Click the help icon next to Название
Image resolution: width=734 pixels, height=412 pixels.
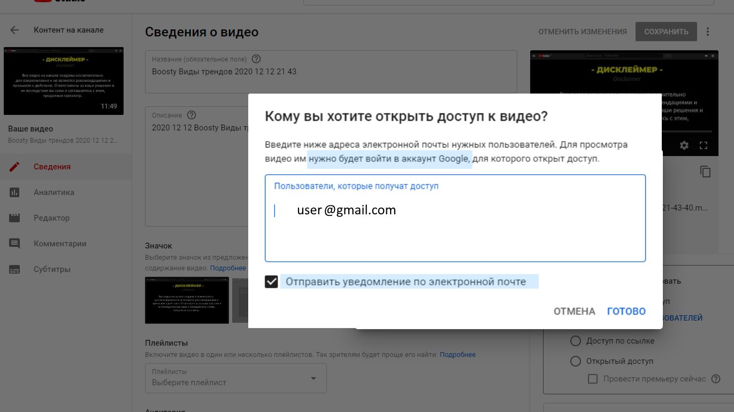pos(256,59)
